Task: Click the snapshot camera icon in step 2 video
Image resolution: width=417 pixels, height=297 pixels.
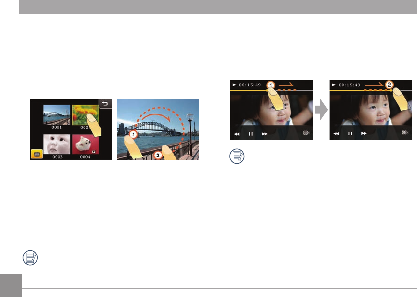Action: (x=405, y=132)
